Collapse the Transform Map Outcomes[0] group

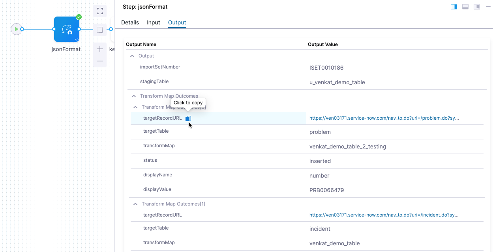click(136, 107)
